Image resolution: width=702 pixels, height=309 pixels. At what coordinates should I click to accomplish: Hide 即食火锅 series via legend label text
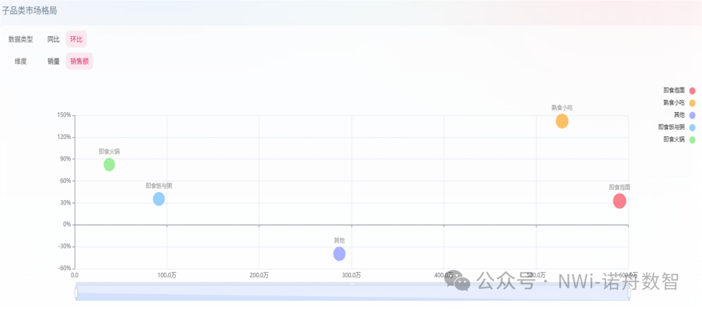click(x=673, y=140)
